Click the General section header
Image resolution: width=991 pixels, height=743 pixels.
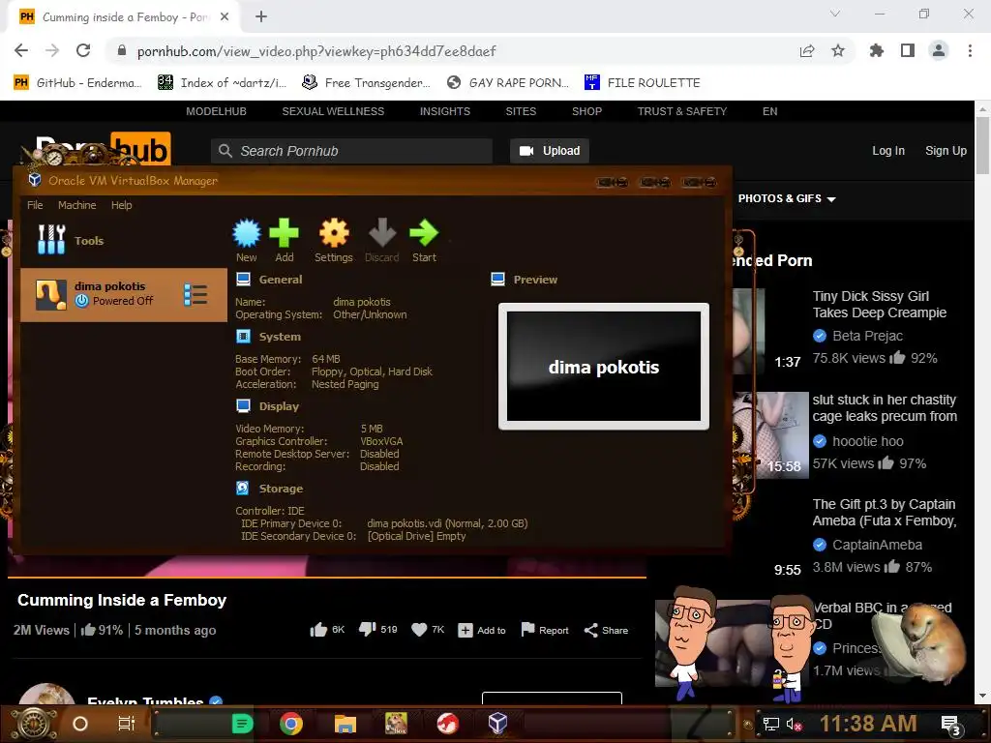coord(281,280)
